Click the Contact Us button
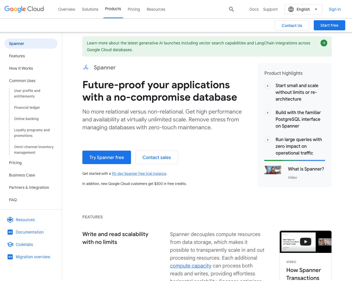352x281 pixels. click(x=292, y=25)
